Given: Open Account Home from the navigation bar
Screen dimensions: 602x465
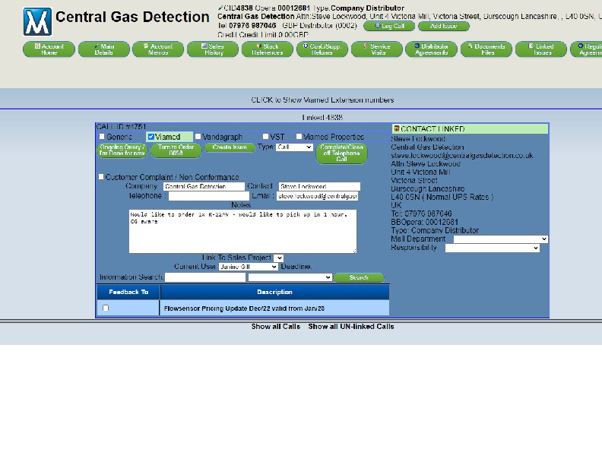Looking at the screenshot, I should pyautogui.click(x=49, y=49).
